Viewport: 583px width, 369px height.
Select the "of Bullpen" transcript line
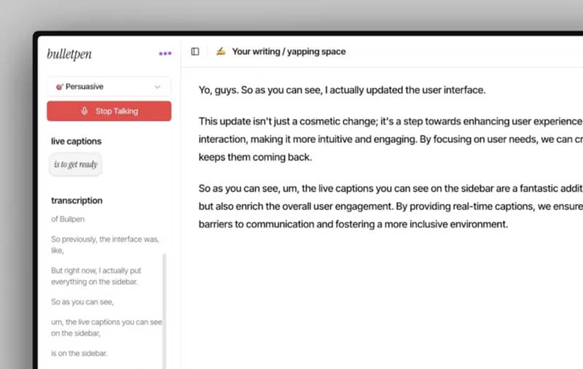coord(69,219)
